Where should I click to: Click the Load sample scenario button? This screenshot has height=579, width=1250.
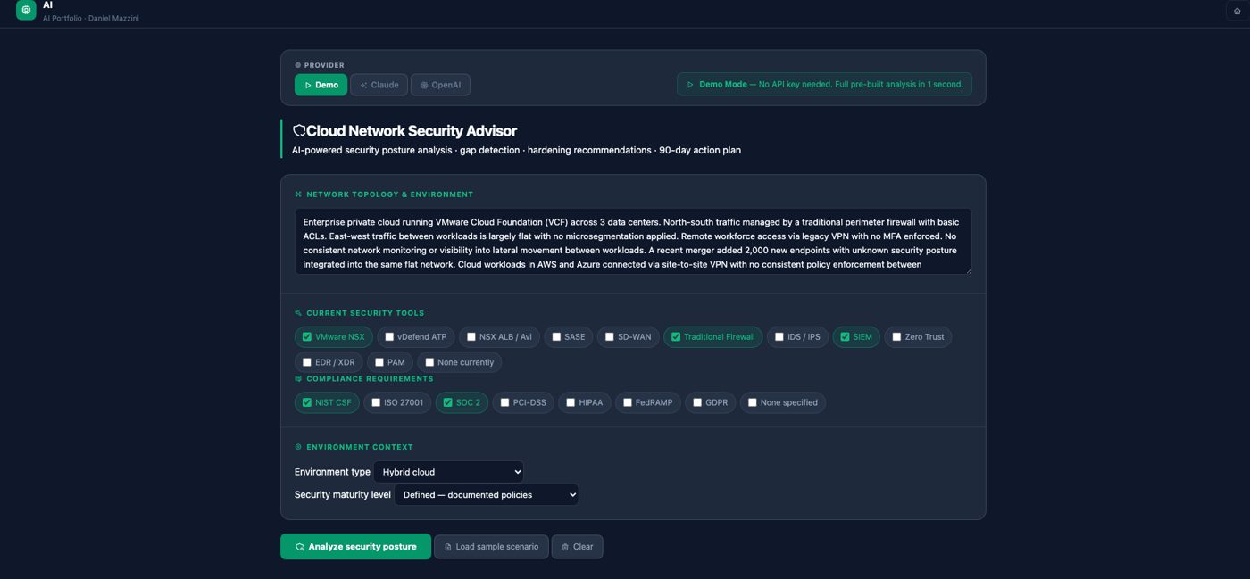coord(491,547)
